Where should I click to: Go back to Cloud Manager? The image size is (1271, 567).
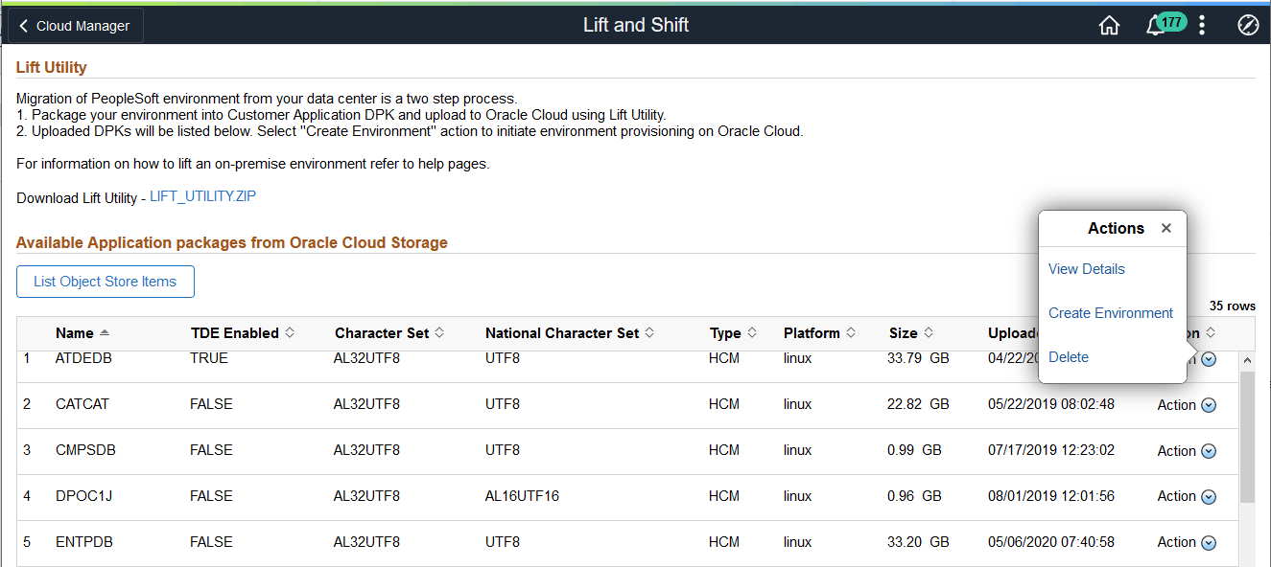click(x=75, y=26)
